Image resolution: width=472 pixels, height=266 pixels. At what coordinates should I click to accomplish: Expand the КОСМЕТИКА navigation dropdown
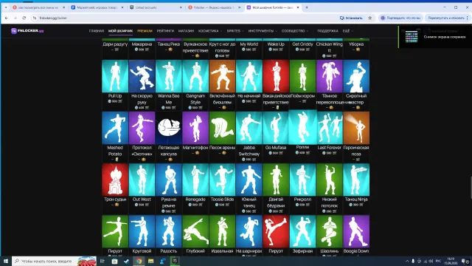(x=210, y=31)
